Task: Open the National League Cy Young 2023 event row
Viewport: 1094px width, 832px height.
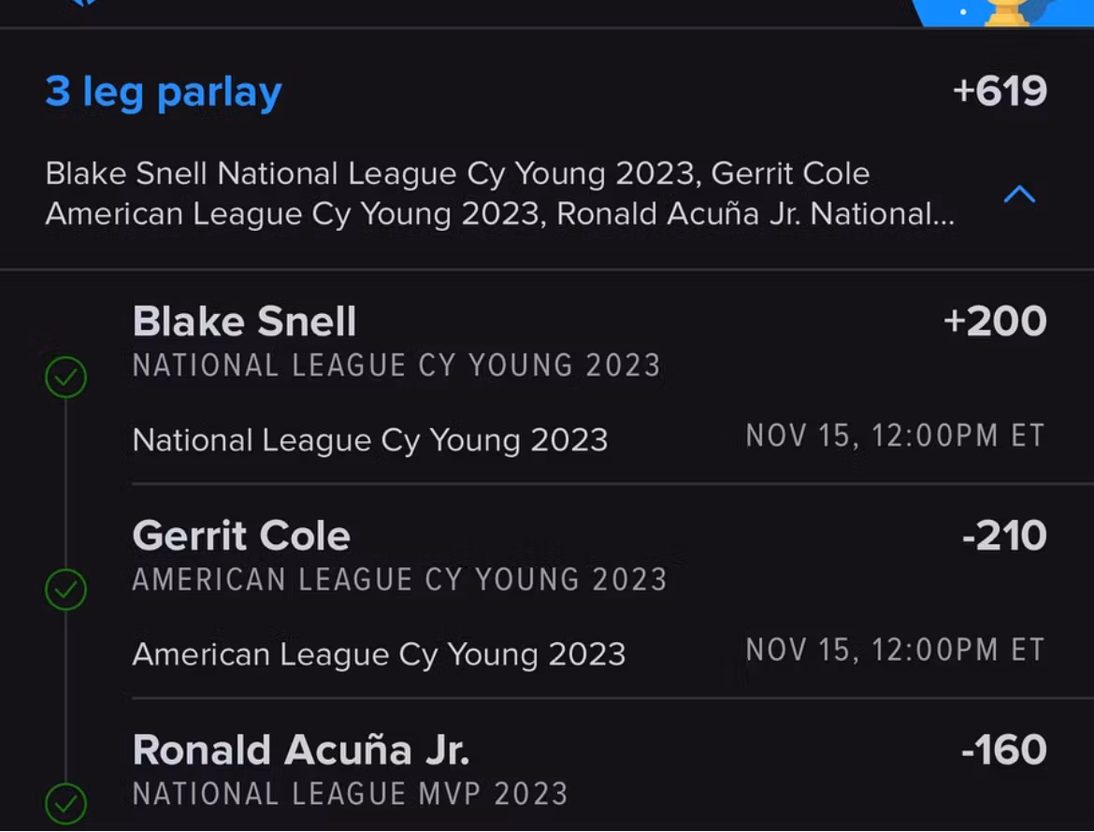Action: click(x=370, y=439)
